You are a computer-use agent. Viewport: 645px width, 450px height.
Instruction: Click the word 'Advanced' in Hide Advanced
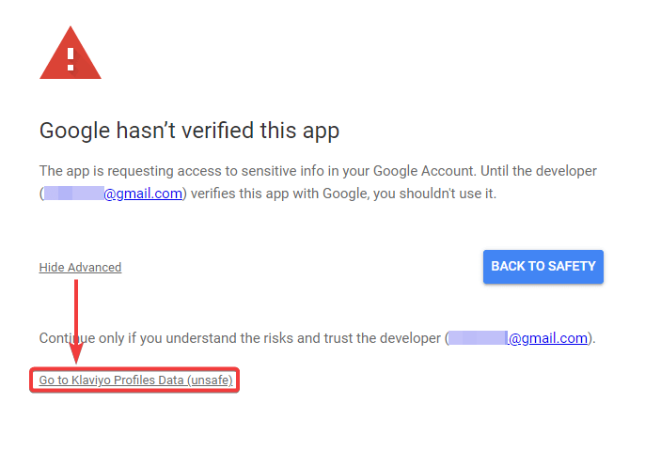[95, 267]
